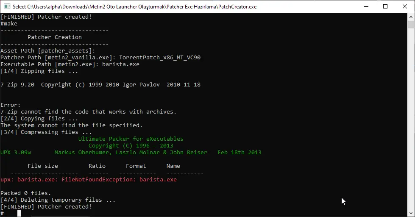Click the green 'Ultimate Packer for eXecutables' text
Viewport: 415px width, 217px height.
point(131,139)
